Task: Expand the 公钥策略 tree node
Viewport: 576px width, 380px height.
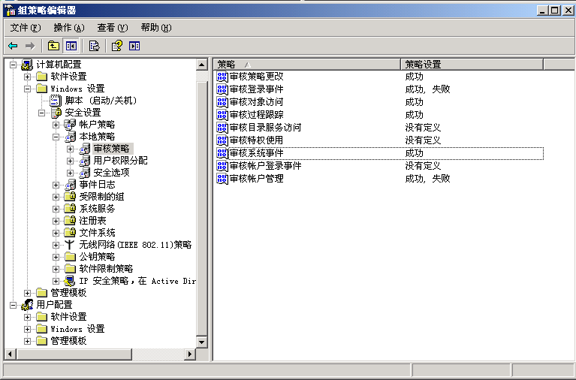Action: [56, 257]
